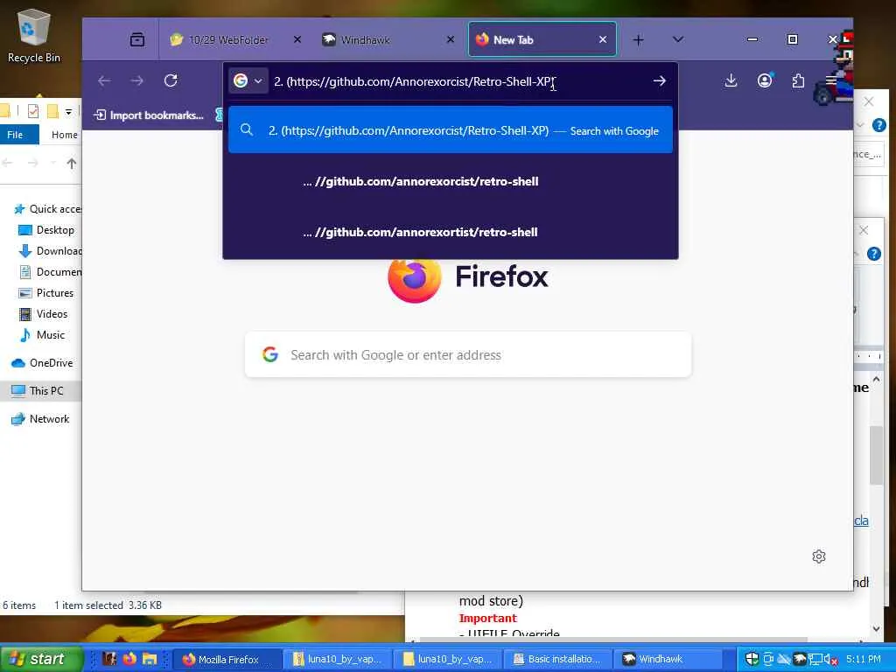Select Videos in Explorer sidebar
The height and width of the screenshot is (672, 896).
(45, 314)
